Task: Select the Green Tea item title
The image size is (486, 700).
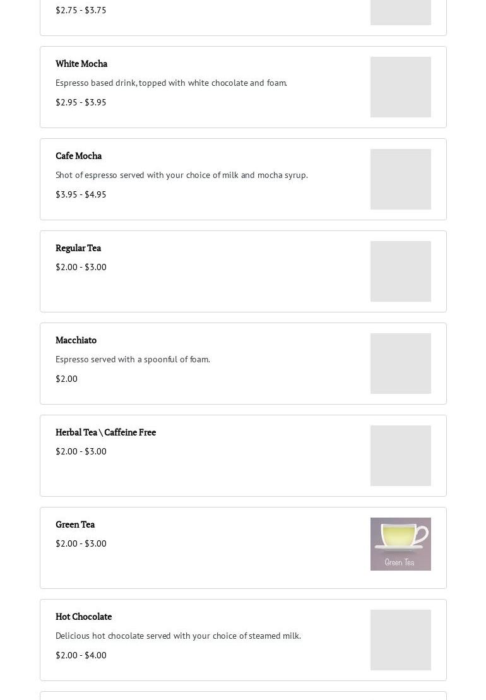Action: [x=75, y=525]
